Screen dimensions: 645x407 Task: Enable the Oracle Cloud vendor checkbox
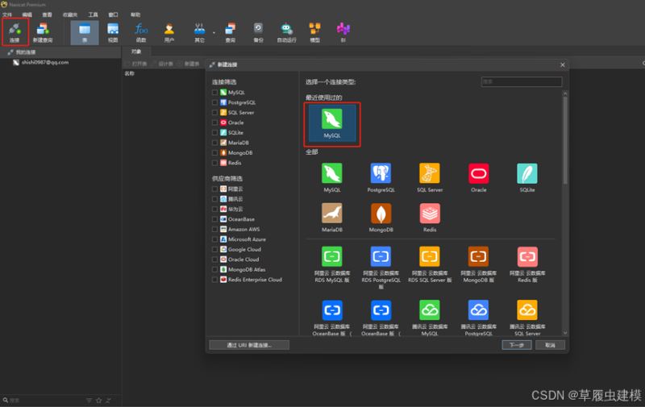[214, 260]
